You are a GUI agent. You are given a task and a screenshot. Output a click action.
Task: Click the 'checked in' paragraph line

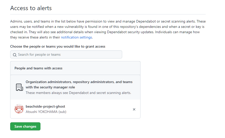(102, 32)
